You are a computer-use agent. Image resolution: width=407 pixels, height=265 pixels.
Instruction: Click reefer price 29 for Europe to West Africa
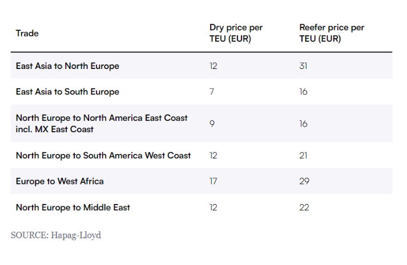[304, 181]
